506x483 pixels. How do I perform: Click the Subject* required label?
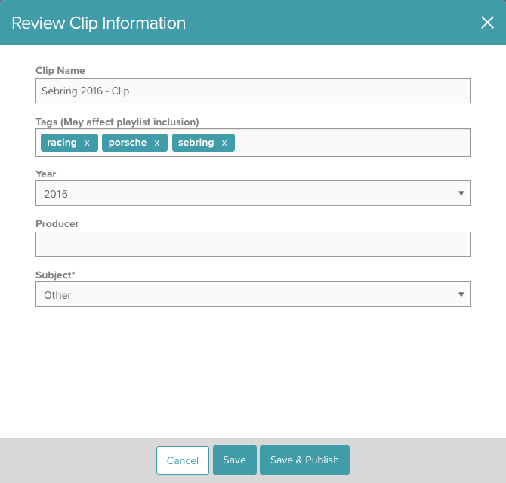(55, 275)
